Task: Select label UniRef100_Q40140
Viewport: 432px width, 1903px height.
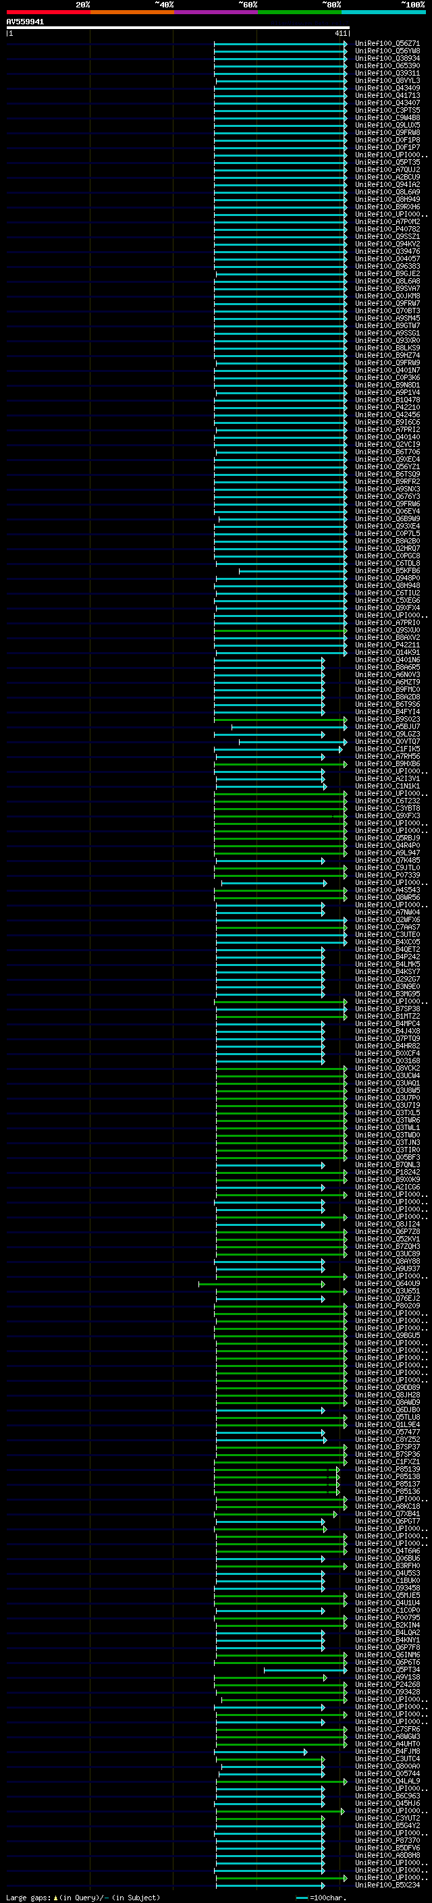Action: (x=387, y=437)
